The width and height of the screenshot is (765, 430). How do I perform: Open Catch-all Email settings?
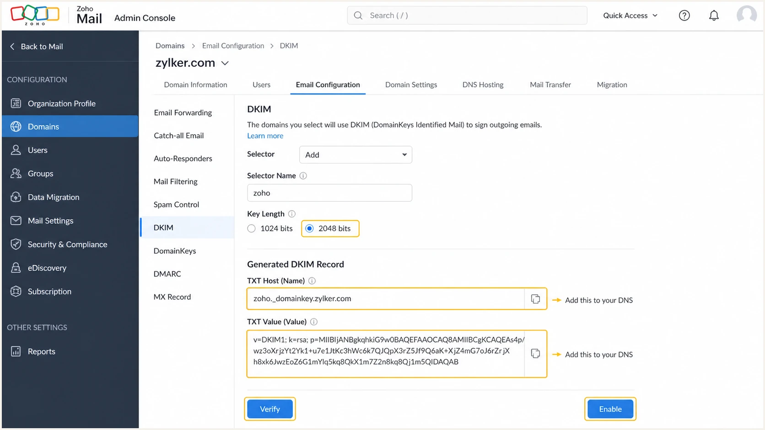tap(179, 135)
